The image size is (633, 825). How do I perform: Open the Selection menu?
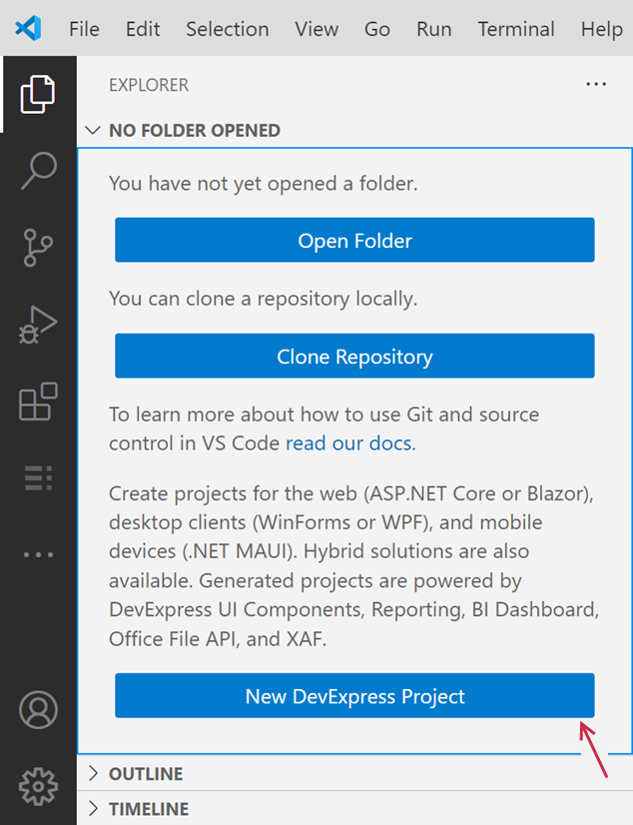(x=227, y=29)
